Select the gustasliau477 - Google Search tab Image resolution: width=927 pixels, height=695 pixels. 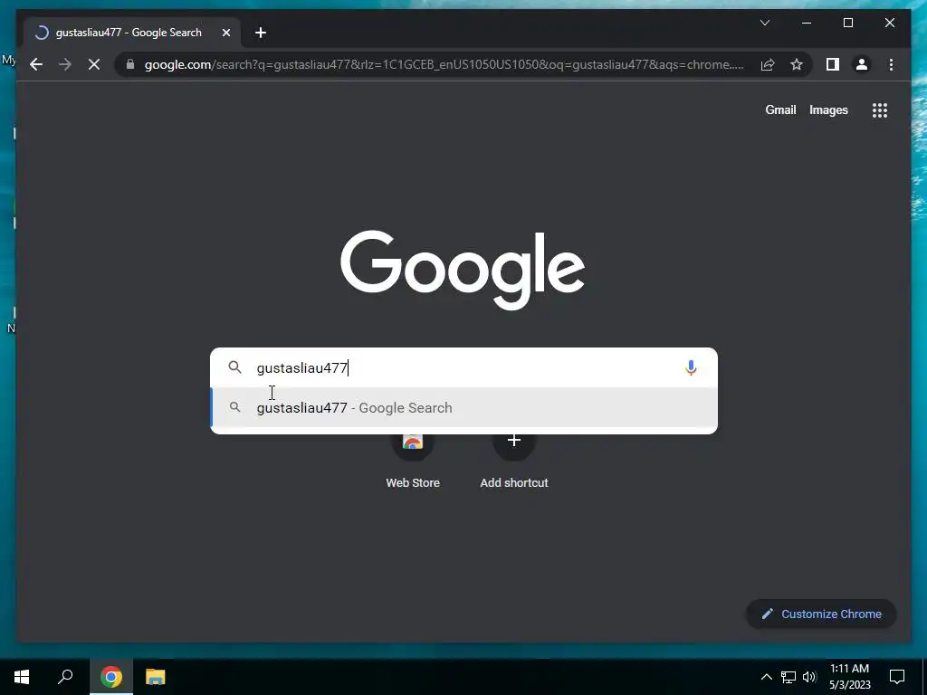pos(132,33)
